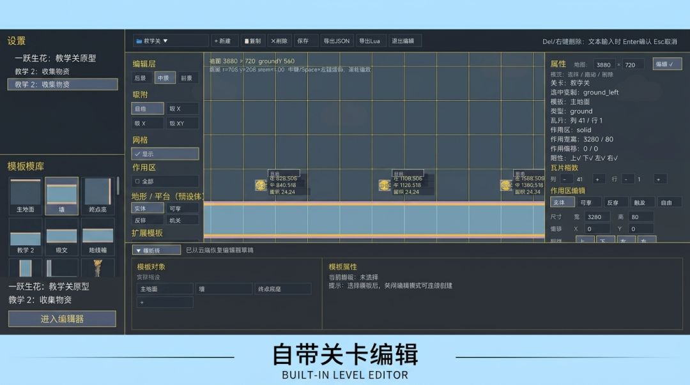This screenshot has width=690, height=385.
Task: Click the "选中变刻: ground_left" text
Action: [585, 92]
